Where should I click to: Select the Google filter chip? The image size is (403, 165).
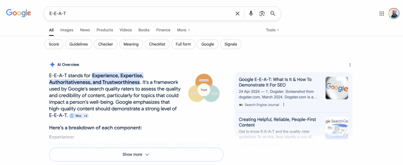(x=208, y=44)
